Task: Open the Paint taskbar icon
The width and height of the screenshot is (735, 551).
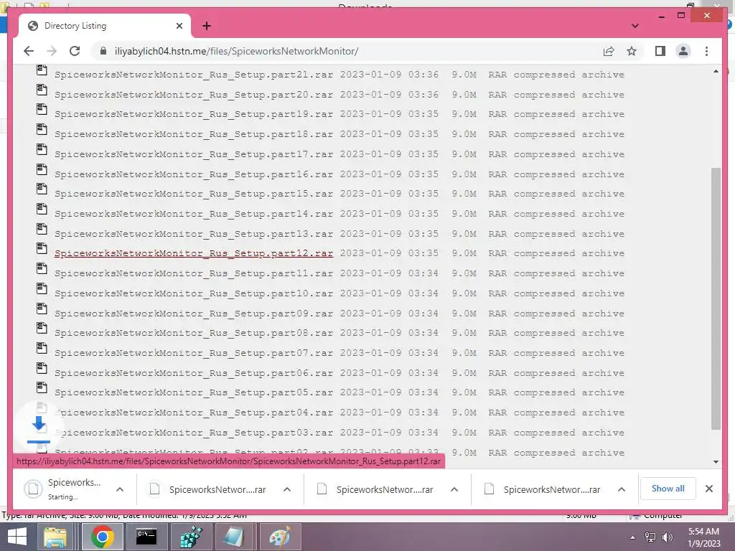Action: coord(281,537)
